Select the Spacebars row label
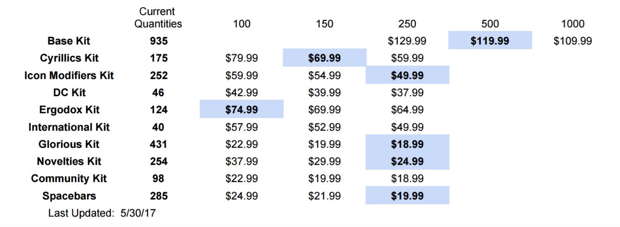 coord(69,196)
